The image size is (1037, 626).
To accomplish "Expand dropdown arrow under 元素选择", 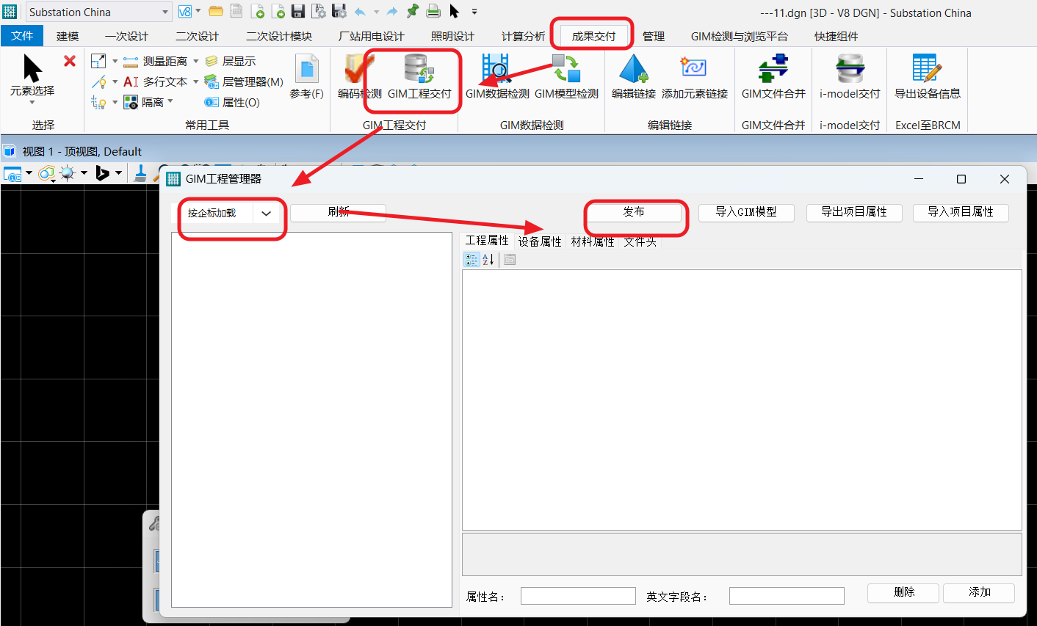I will [32, 103].
